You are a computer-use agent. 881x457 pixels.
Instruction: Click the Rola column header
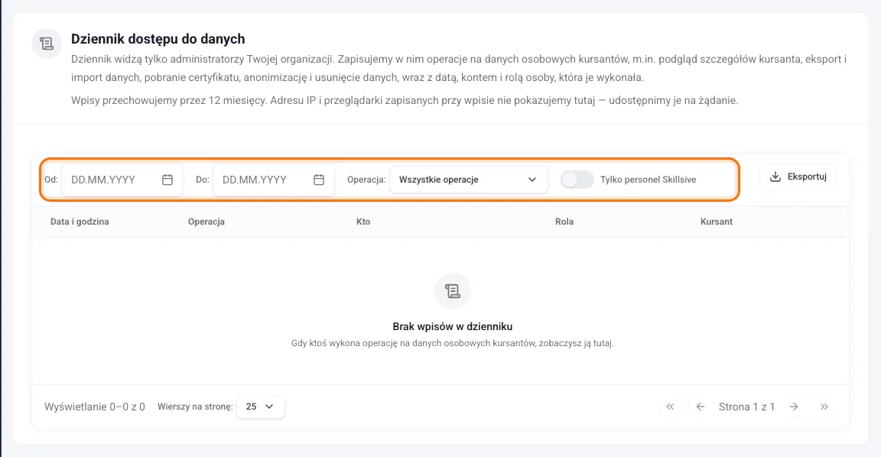tap(564, 222)
